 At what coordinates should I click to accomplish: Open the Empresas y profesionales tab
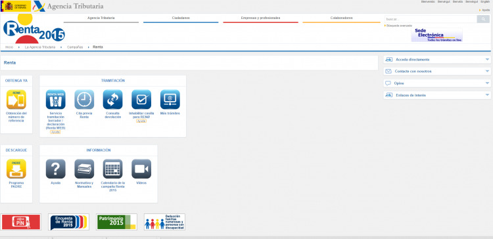click(x=261, y=18)
